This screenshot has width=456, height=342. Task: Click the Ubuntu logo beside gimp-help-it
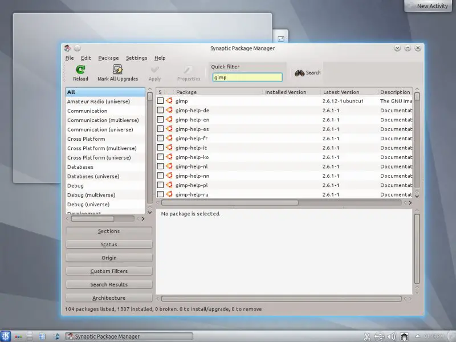pos(169,147)
